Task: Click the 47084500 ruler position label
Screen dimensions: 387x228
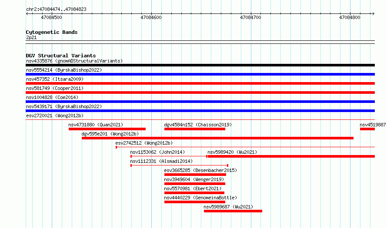Action: pyautogui.click(x=51, y=17)
